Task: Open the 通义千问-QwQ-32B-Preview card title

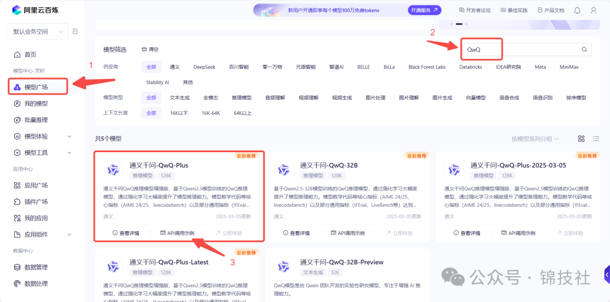Action: (x=342, y=262)
